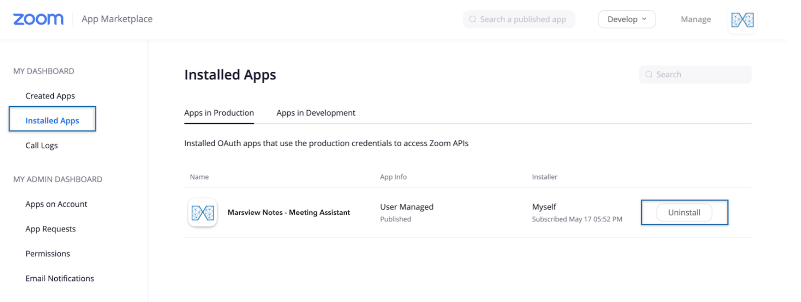Image resolution: width=801 pixels, height=302 pixels.
Task: Click the Installed Apps page heading
Action: pos(230,75)
